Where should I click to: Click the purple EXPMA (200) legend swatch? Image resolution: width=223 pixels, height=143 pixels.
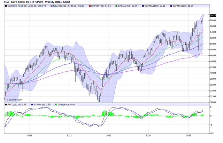pyautogui.click(x=171, y=6)
